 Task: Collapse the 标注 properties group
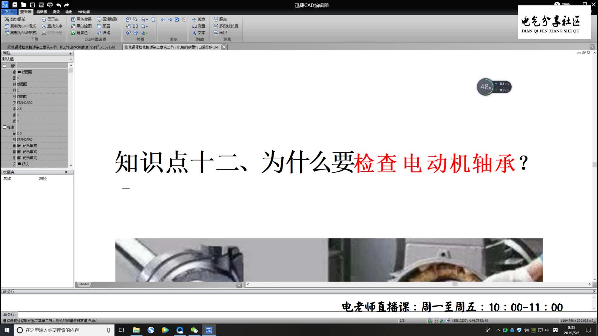pos(4,127)
